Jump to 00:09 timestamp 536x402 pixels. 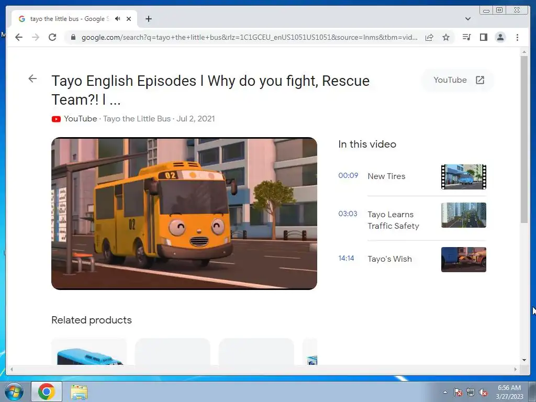pos(348,175)
